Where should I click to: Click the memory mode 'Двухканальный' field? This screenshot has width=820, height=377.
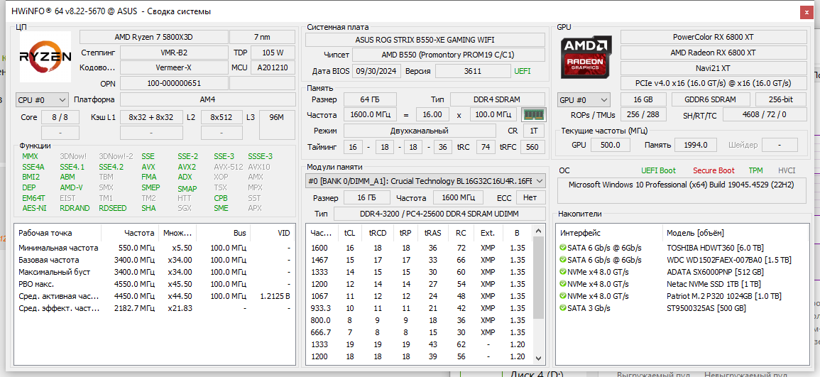pyautogui.click(x=420, y=131)
